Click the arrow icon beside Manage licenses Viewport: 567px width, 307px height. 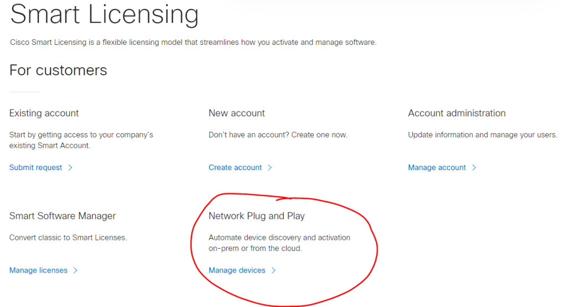point(75,270)
